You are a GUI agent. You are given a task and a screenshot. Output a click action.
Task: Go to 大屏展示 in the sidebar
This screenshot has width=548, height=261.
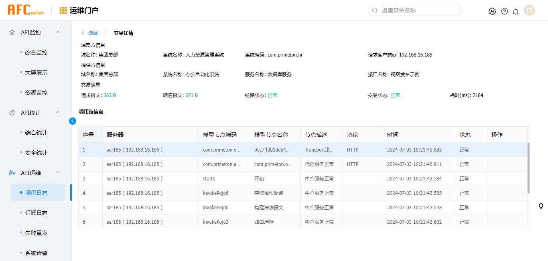click(36, 73)
